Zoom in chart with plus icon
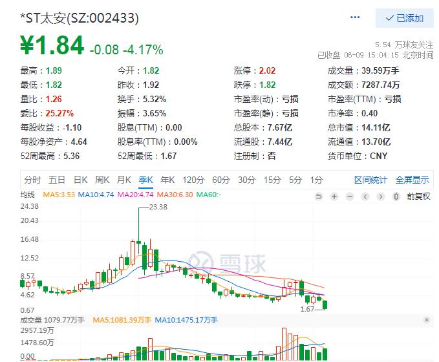Image resolution: width=439 pixels, height=362 pixels. (x=334, y=197)
